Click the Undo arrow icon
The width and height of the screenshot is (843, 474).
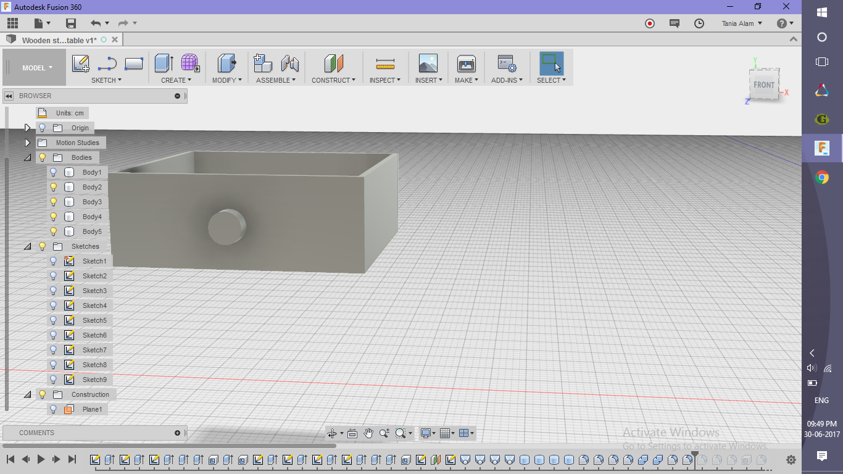(96, 23)
